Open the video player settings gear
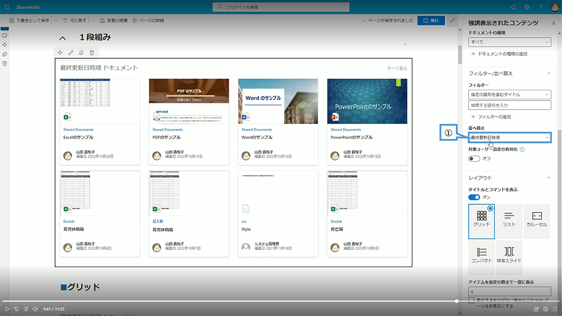Viewport: 562px width, 316px height. pyautogui.click(x=546, y=309)
